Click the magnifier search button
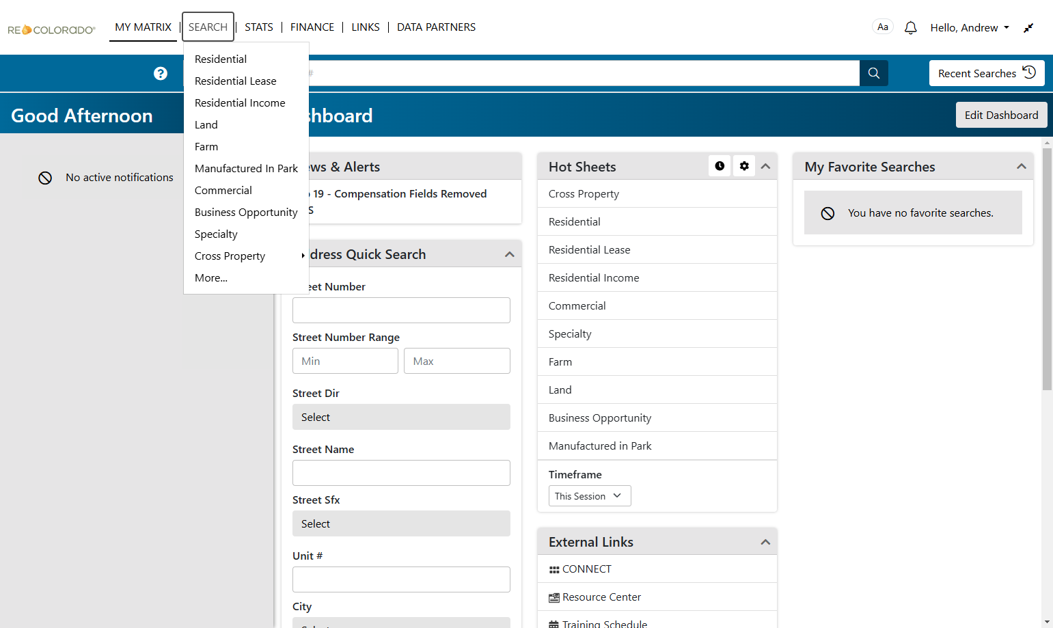 point(874,73)
